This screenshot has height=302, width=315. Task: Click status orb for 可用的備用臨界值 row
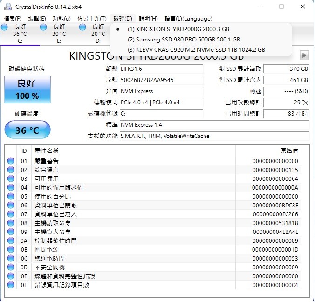click(x=11, y=187)
